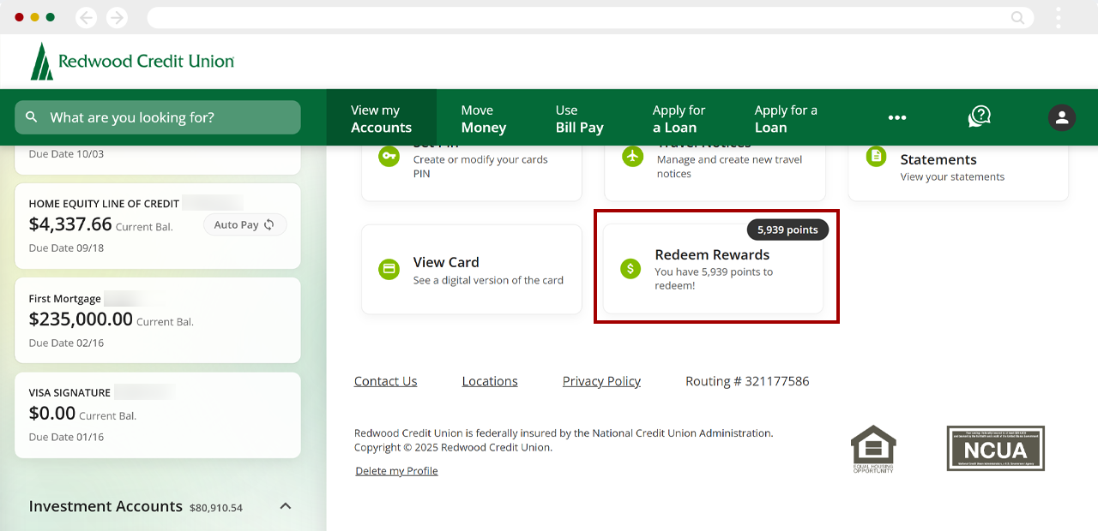This screenshot has width=1098, height=531.
Task: Open the help chat question-mark icon
Action: tap(980, 117)
